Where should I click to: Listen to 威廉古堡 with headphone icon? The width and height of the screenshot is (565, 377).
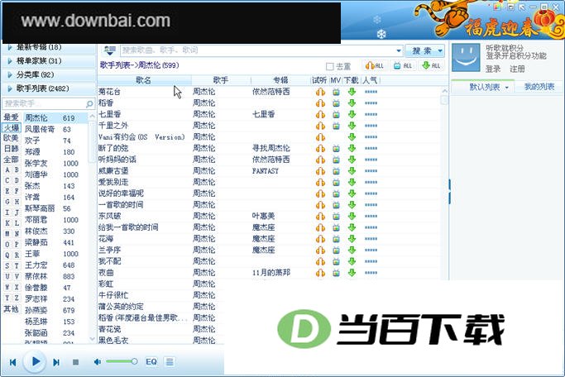[x=320, y=171]
